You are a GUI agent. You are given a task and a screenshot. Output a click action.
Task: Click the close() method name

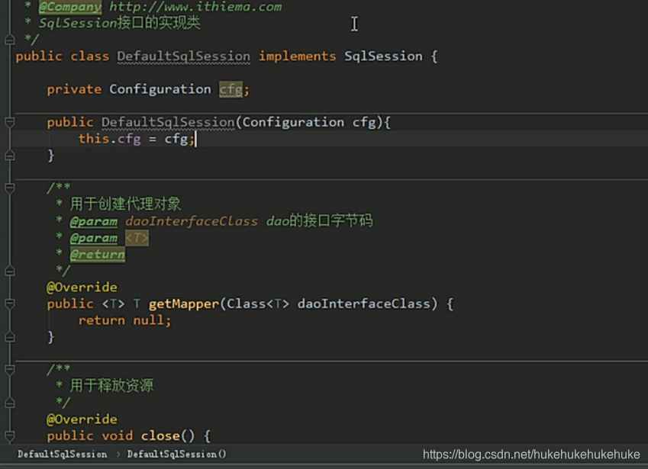[x=160, y=436]
